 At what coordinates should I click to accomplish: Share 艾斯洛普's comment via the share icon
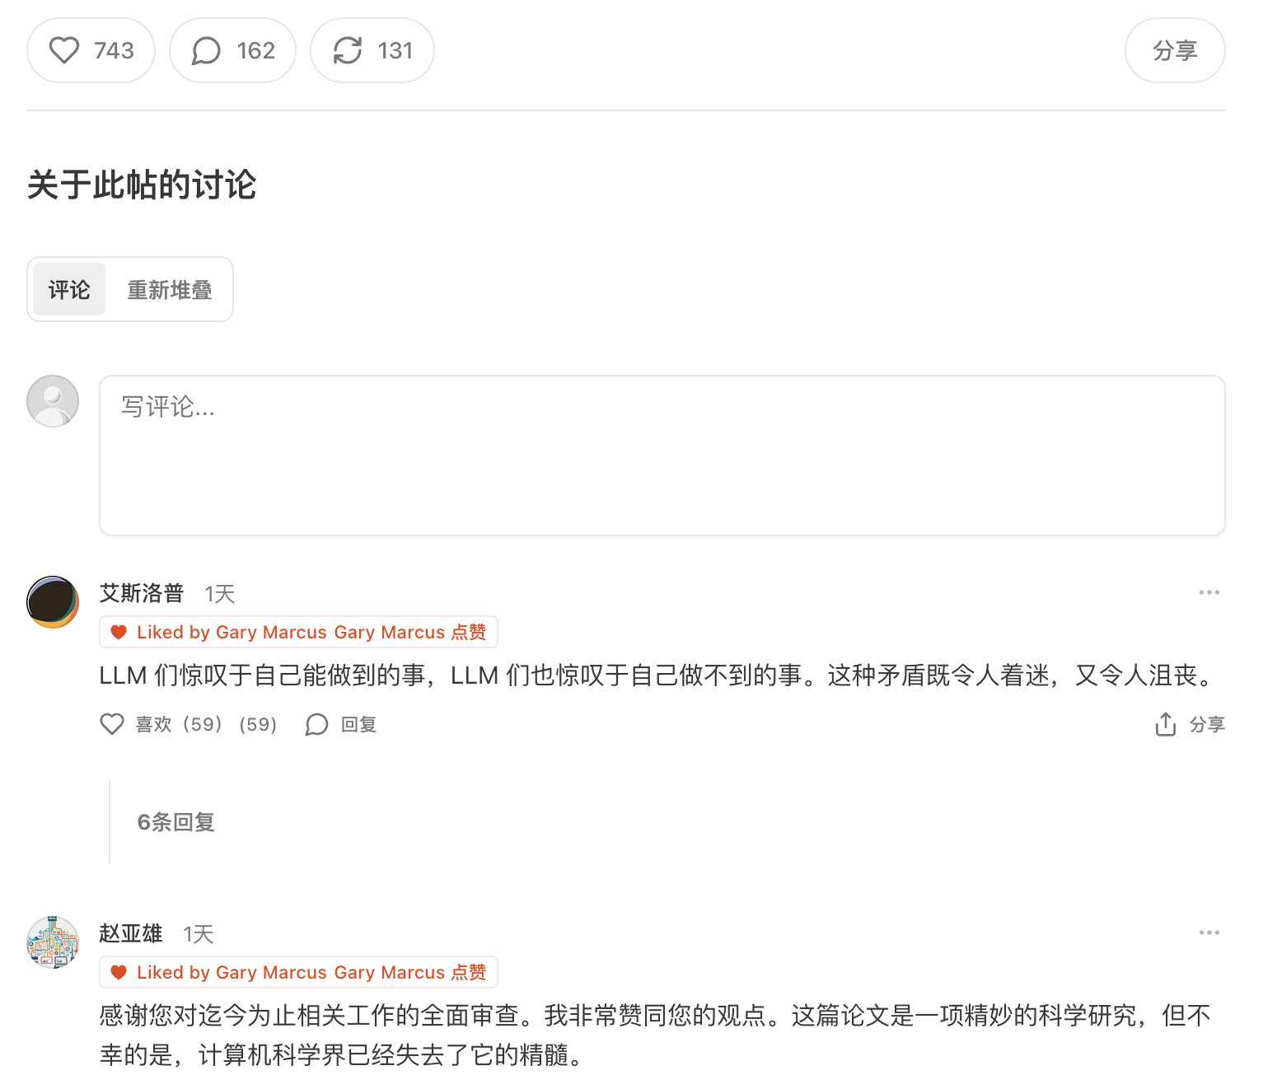click(x=1164, y=724)
